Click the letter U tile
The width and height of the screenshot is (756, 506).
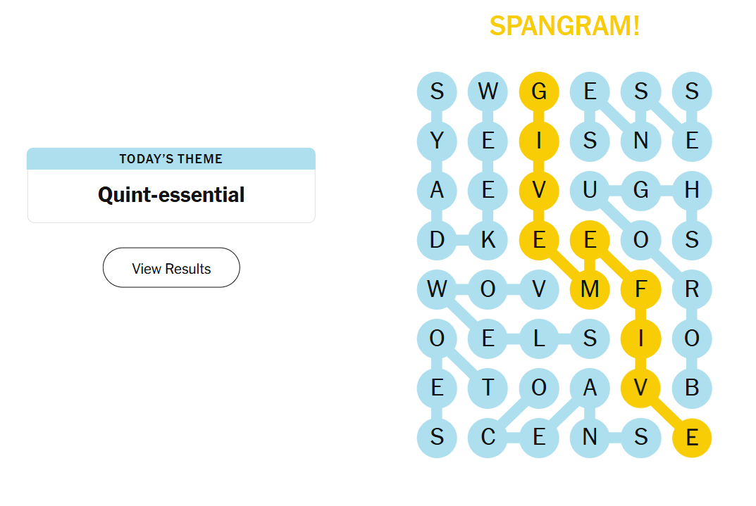click(x=590, y=191)
